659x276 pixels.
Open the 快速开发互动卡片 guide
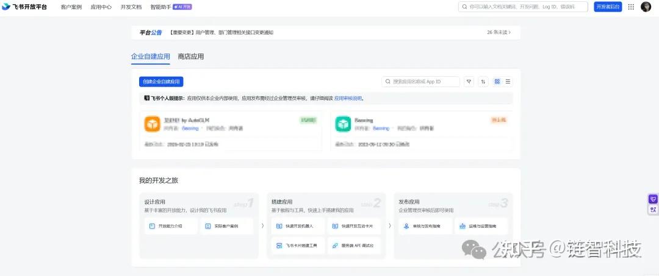[355, 226]
